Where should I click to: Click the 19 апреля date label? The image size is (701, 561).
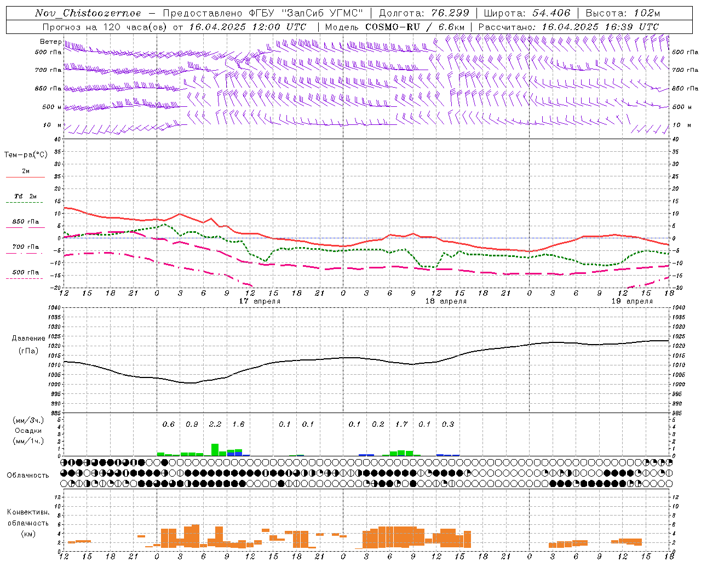(631, 301)
